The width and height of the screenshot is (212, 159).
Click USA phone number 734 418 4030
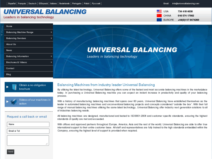pyautogui.click(x=185, y=11)
